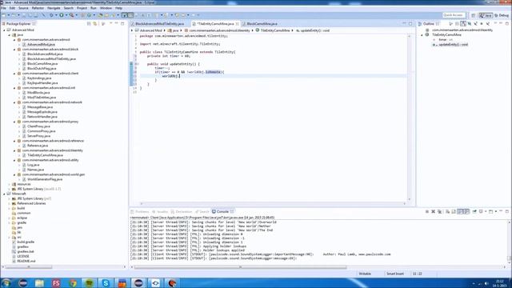512x288 pixels.
Task: Open the Debug dropdown arrow in toolbar
Action: point(56,15)
